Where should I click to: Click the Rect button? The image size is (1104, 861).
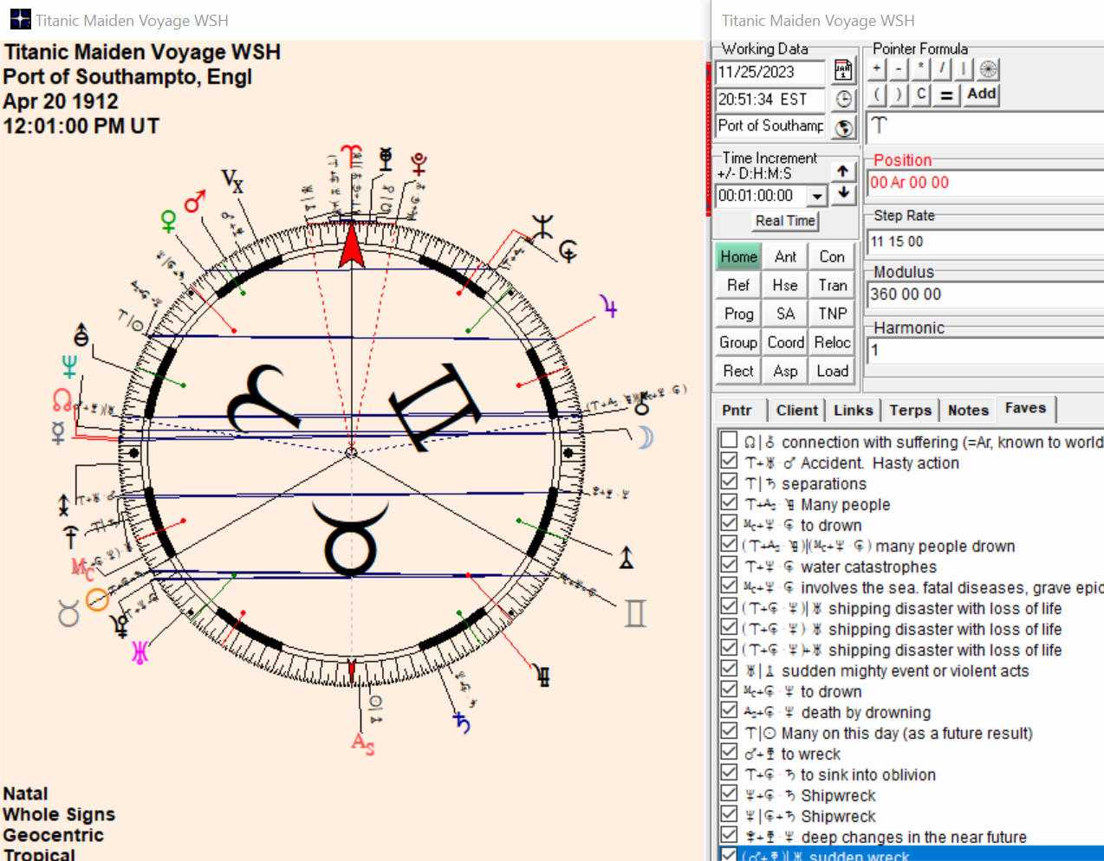738,371
